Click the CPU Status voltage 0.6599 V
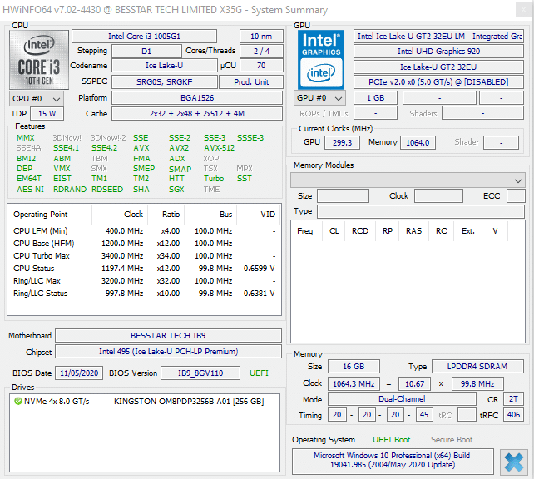 pos(260,269)
